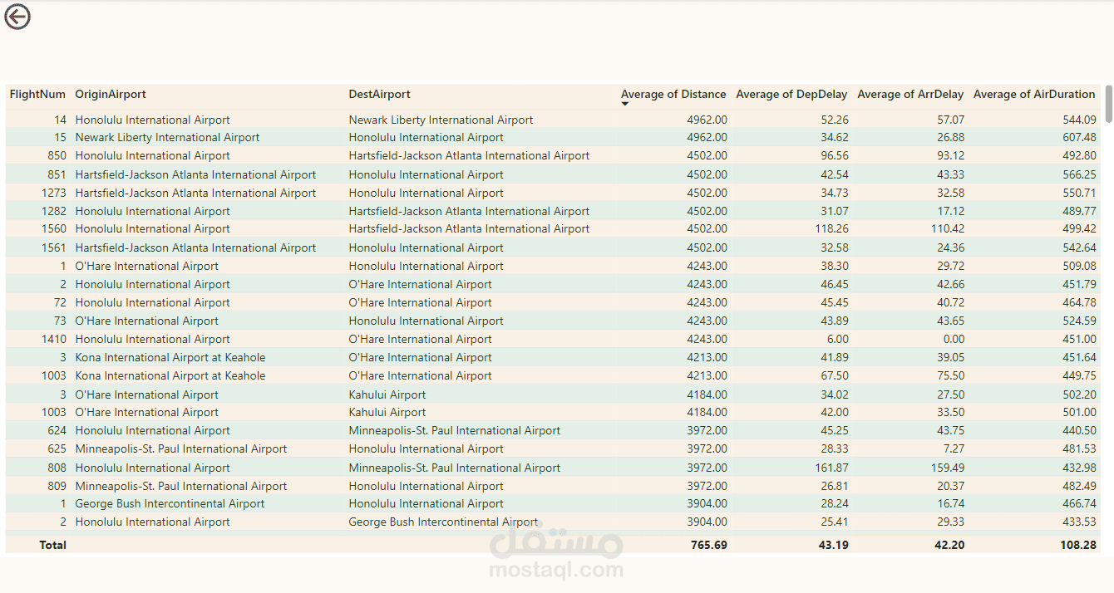Click George Bush Intercontinental Airport destination cell
Image resolution: width=1114 pixels, height=593 pixels.
pyautogui.click(x=443, y=522)
